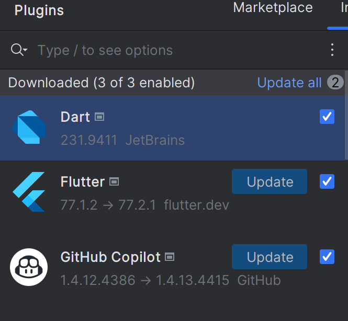Image resolution: width=348 pixels, height=321 pixels.
Task: Switch to the Marketplace tab
Action: (x=273, y=8)
